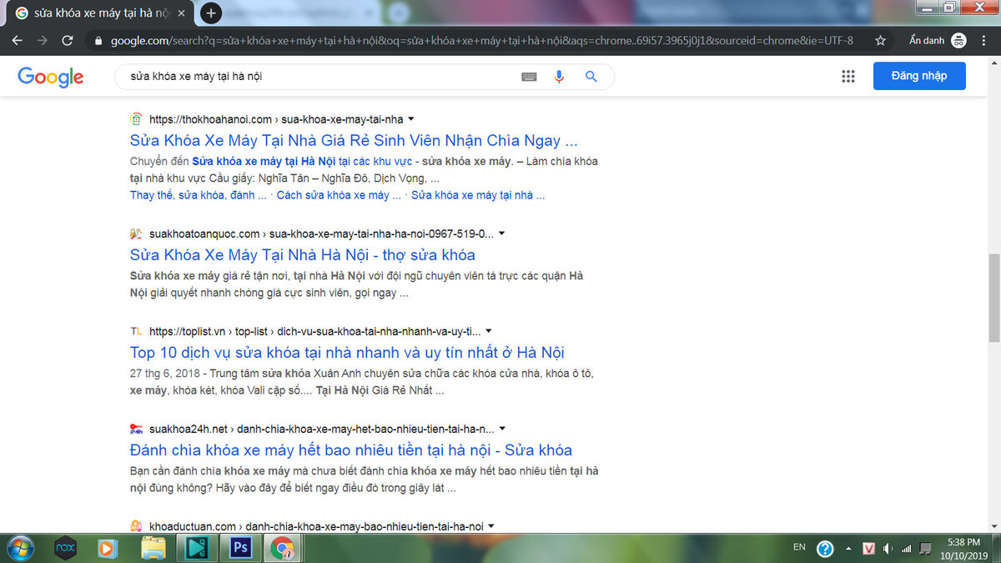Expand dropdown next to toplist.vn URL
The width and height of the screenshot is (1001, 563).
click(489, 331)
